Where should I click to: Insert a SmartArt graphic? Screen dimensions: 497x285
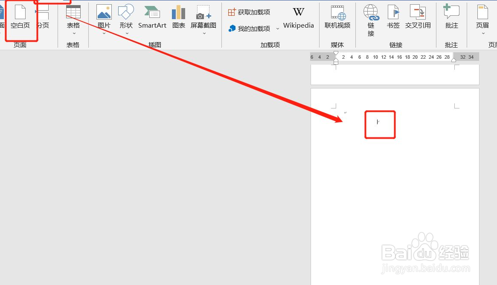tap(152, 17)
